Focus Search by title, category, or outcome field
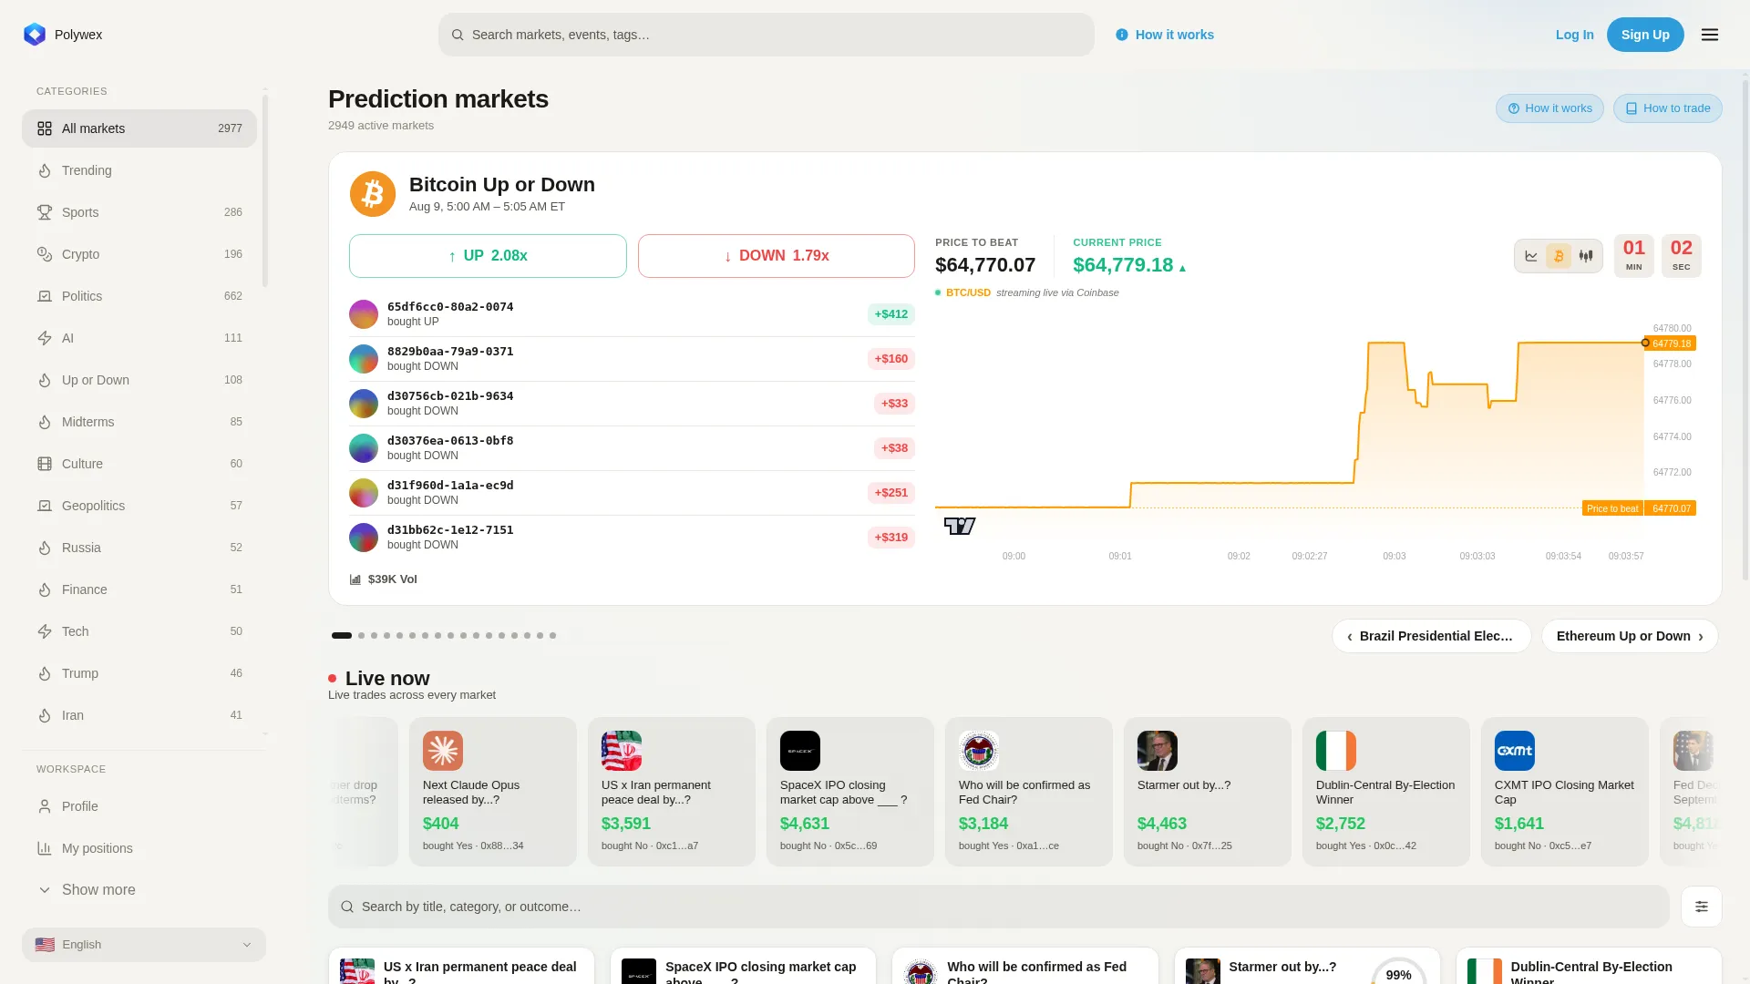Viewport: 1750px width, 984px height. click(x=999, y=907)
